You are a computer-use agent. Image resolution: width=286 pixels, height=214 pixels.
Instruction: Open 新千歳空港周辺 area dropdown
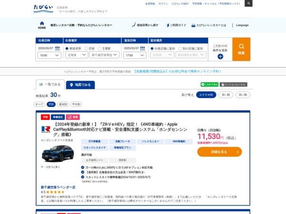click(104, 55)
